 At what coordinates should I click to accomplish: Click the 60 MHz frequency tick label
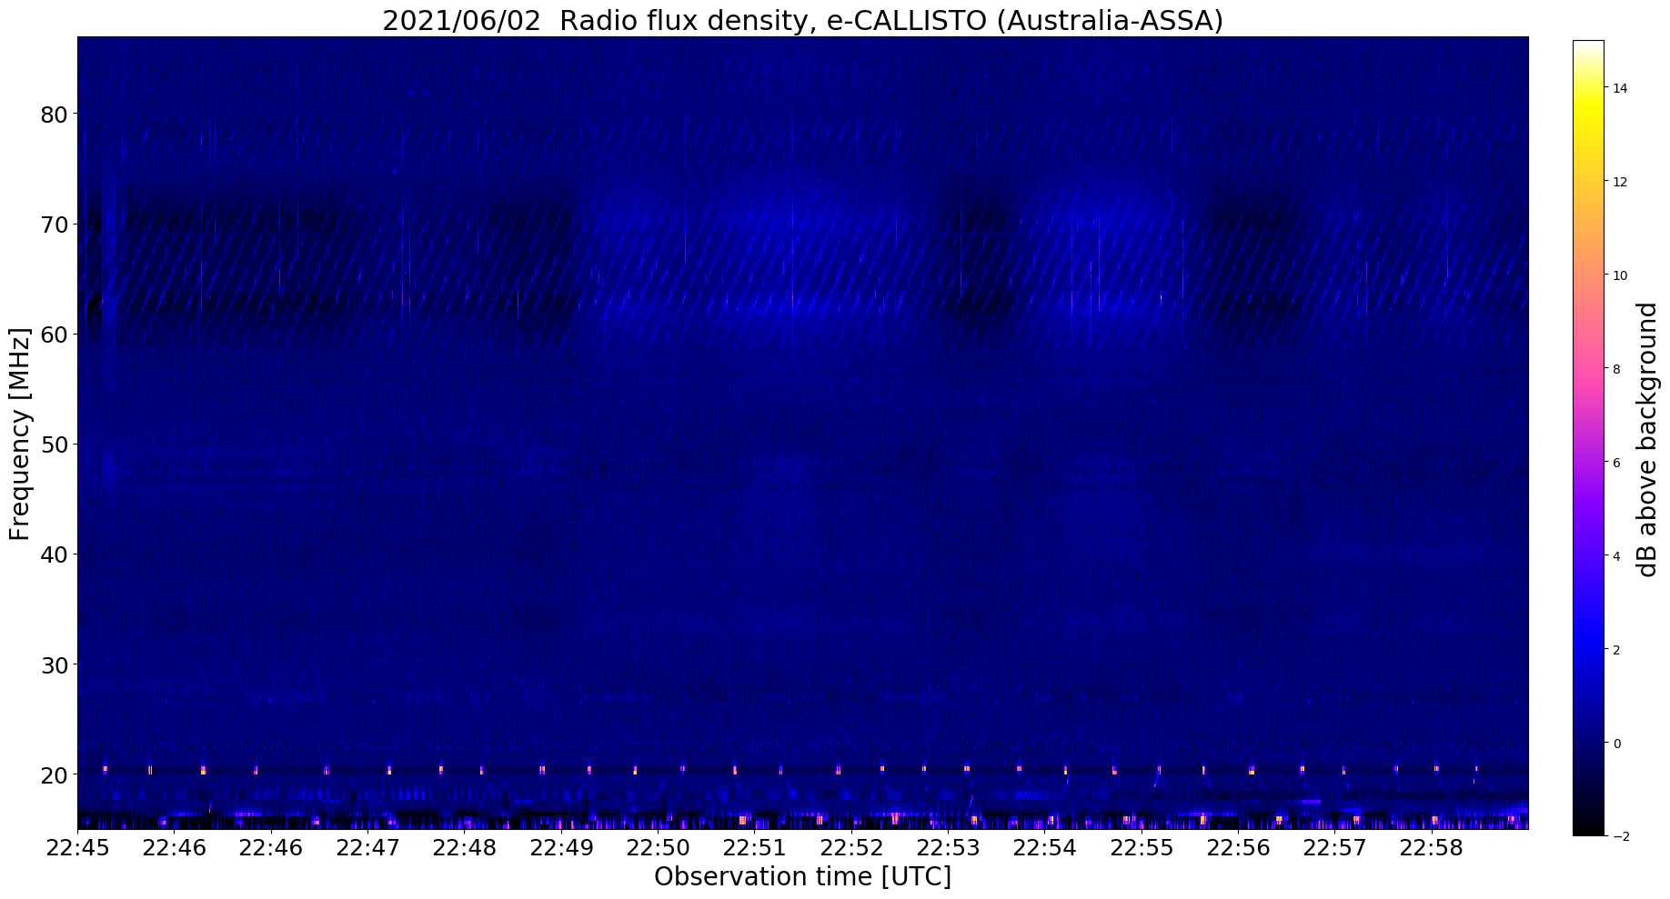54,335
